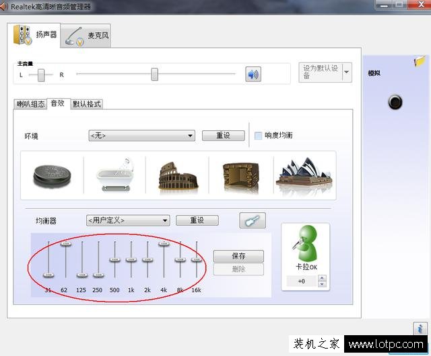Open the connector settings folder icon
Image resolution: width=431 pixels, height=356 pixels.
coord(420,61)
